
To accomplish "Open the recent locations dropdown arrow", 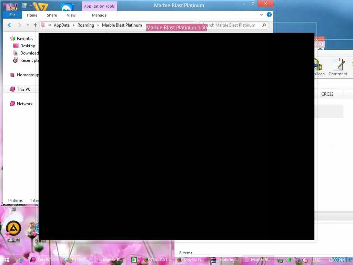I will click(x=28, y=25).
